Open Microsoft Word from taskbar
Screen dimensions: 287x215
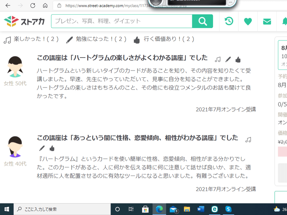(x=201, y=209)
